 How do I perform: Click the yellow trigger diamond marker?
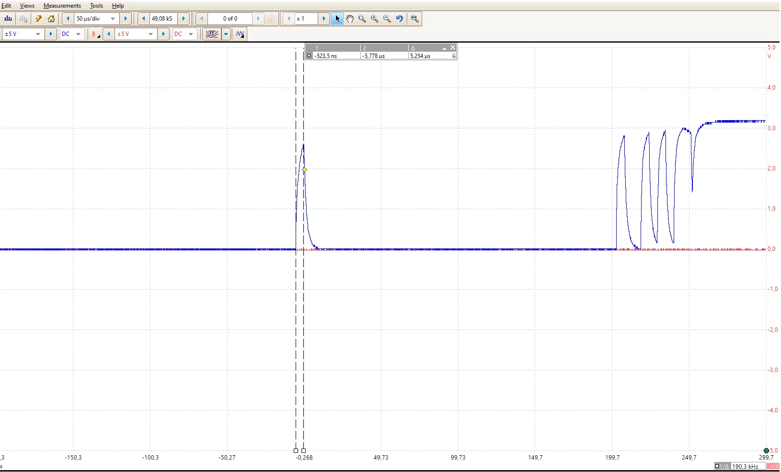(x=305, y=170)
